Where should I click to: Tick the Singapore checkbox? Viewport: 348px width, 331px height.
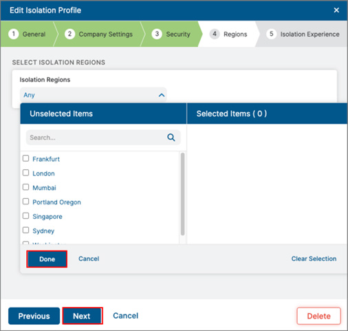coord(25,216)
